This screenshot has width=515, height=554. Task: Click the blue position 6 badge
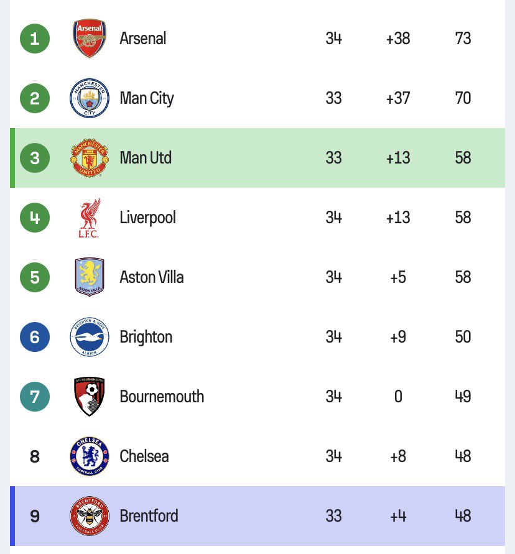(35, 337)
